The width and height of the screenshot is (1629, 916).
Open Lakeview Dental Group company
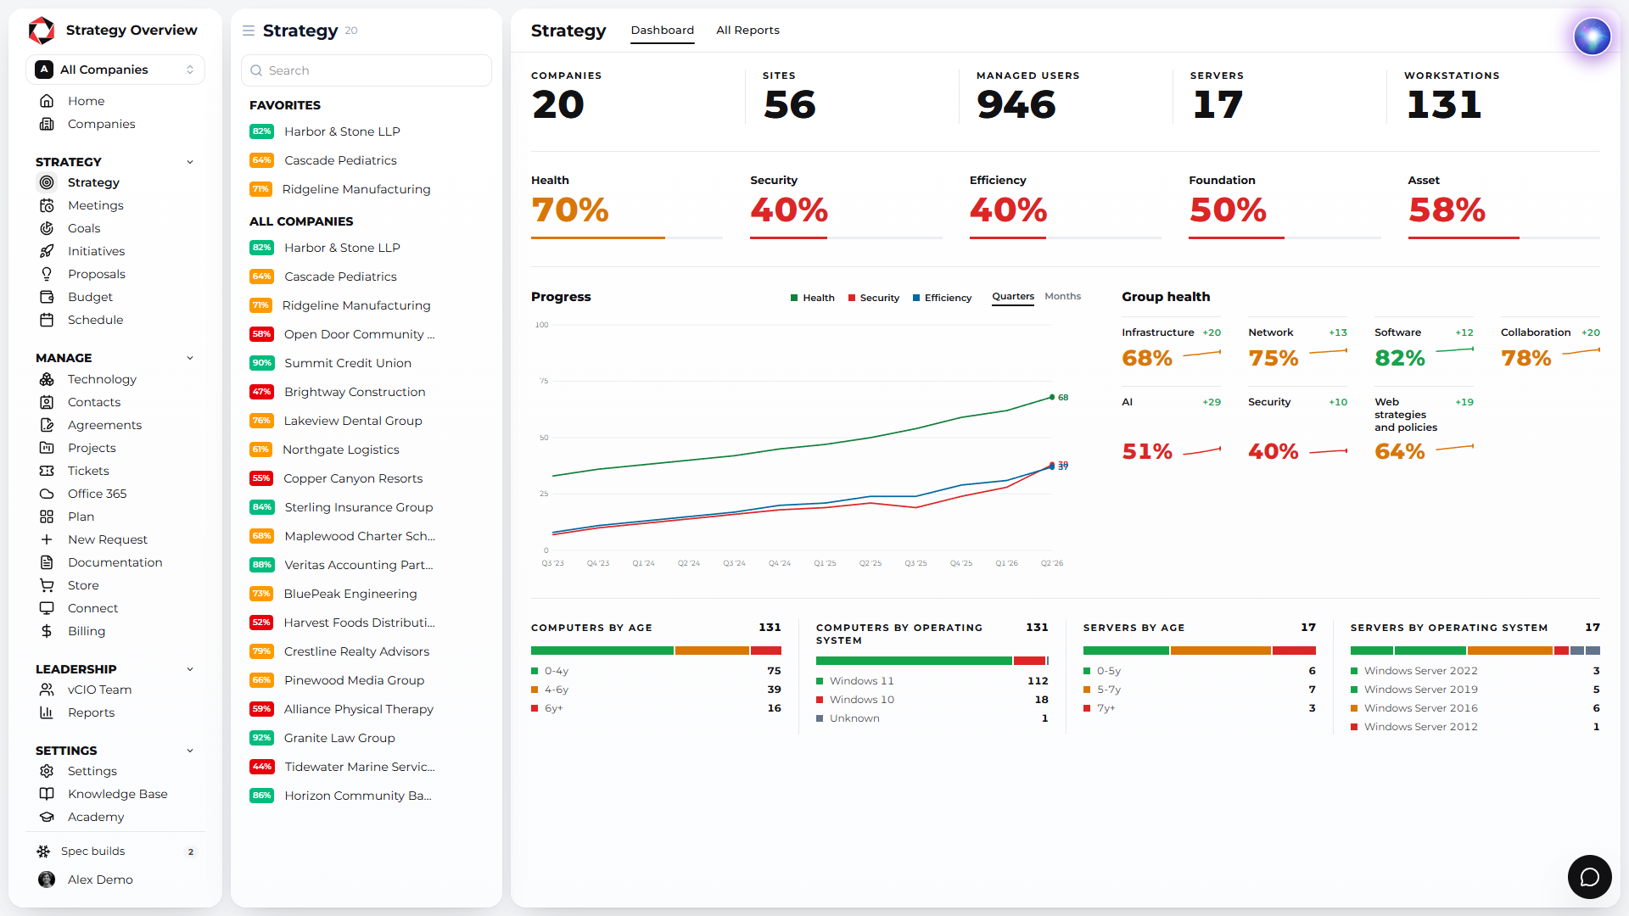tap(367, 421)
